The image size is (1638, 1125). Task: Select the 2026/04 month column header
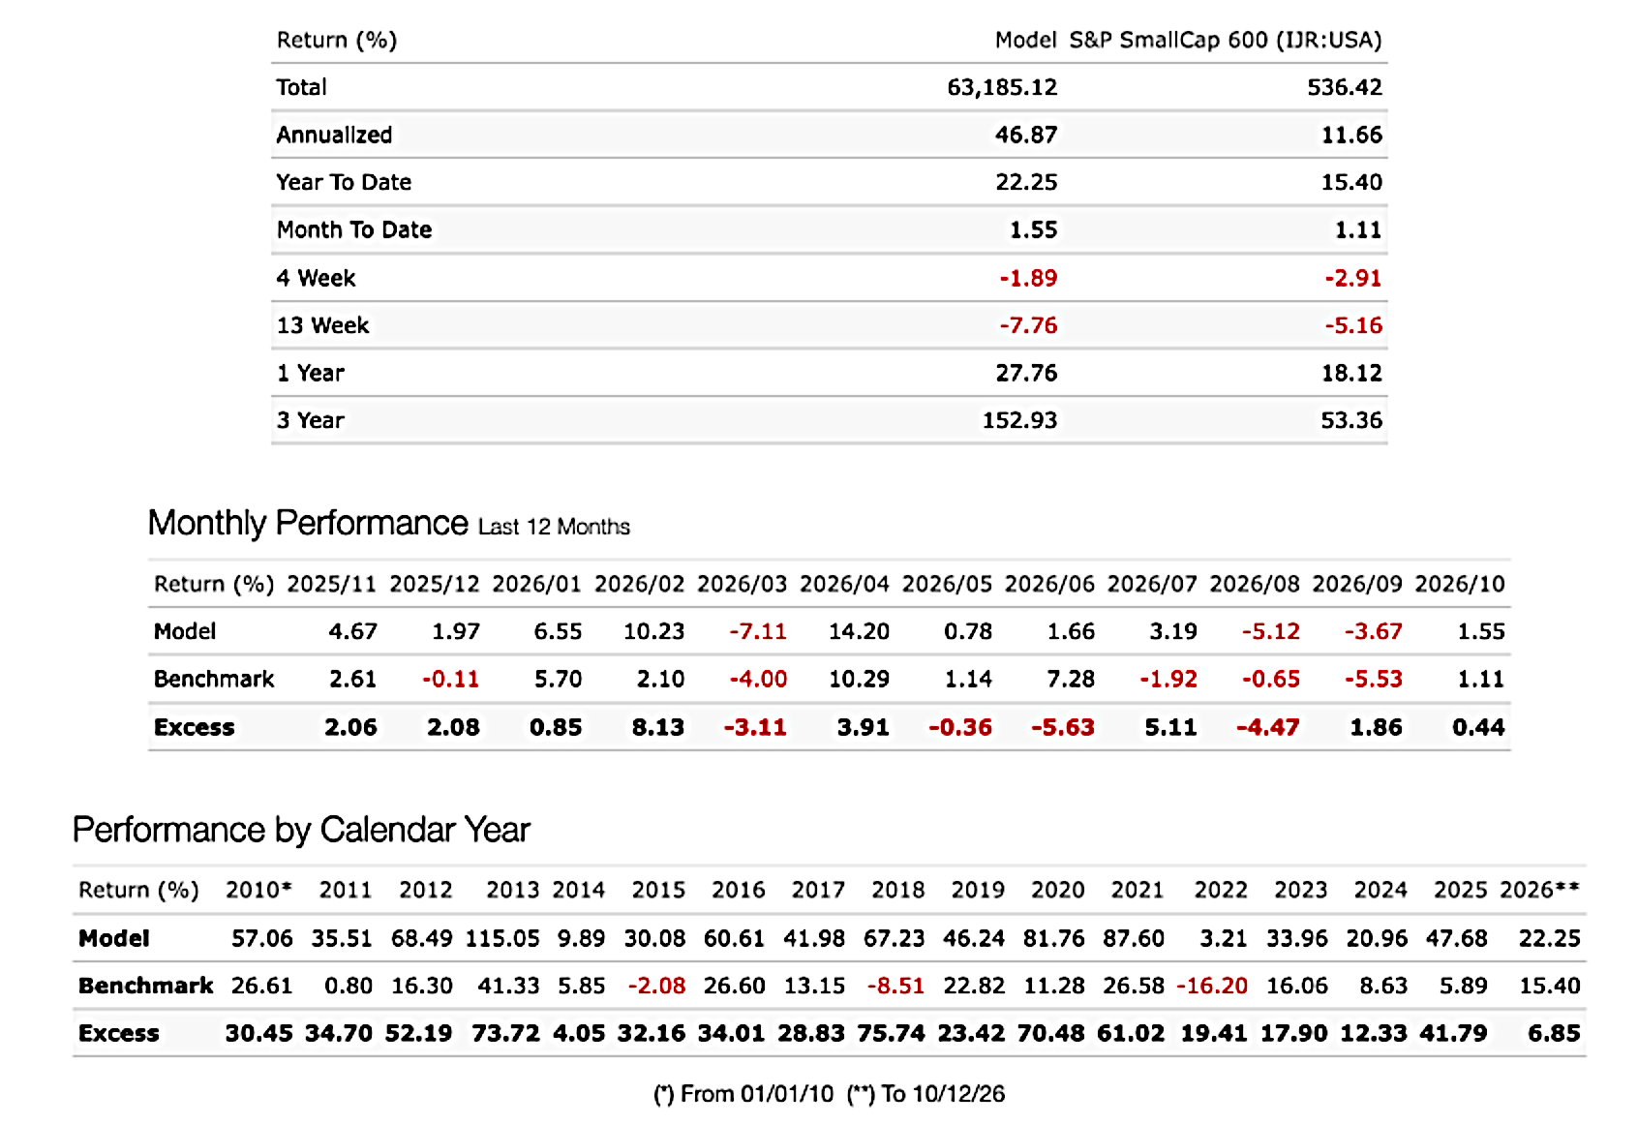(x=844, y=584)
